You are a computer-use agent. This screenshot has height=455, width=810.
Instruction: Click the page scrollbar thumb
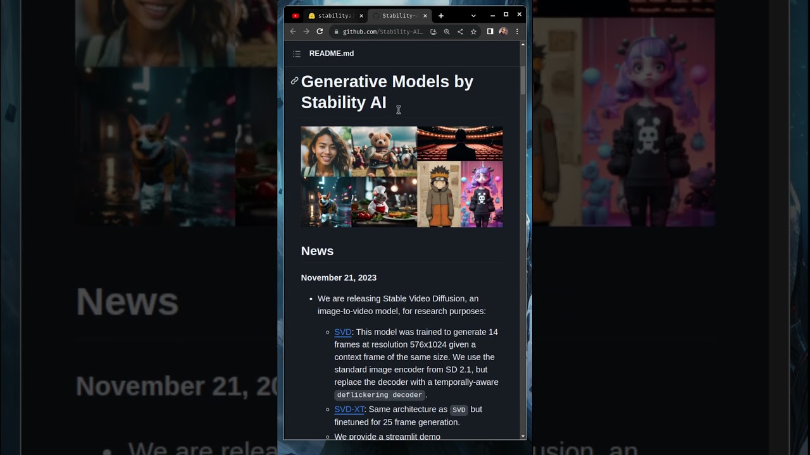pos(523,80)
